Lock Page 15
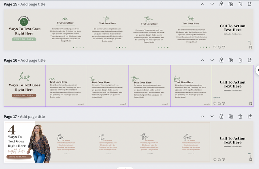 [x=221, y=4]
